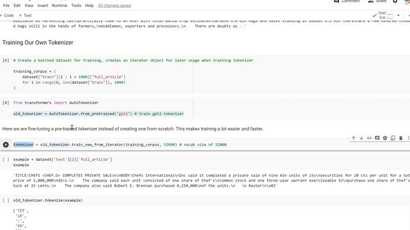Image resolution: width=410 pixels, height=230 pixels.
Task: Click the "'CH'," token in the output list
Action: [21, 226]
